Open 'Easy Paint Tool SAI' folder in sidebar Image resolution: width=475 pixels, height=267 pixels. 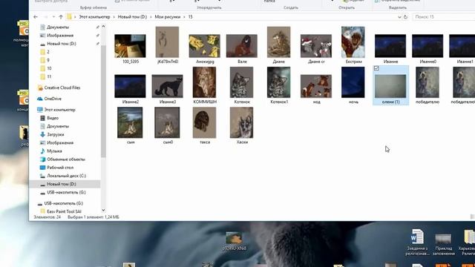pyautogui.click(x=64, y=211)
